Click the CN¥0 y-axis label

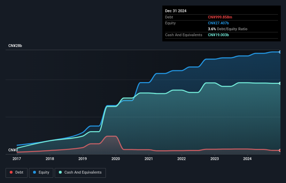click(x=13, y=150)
